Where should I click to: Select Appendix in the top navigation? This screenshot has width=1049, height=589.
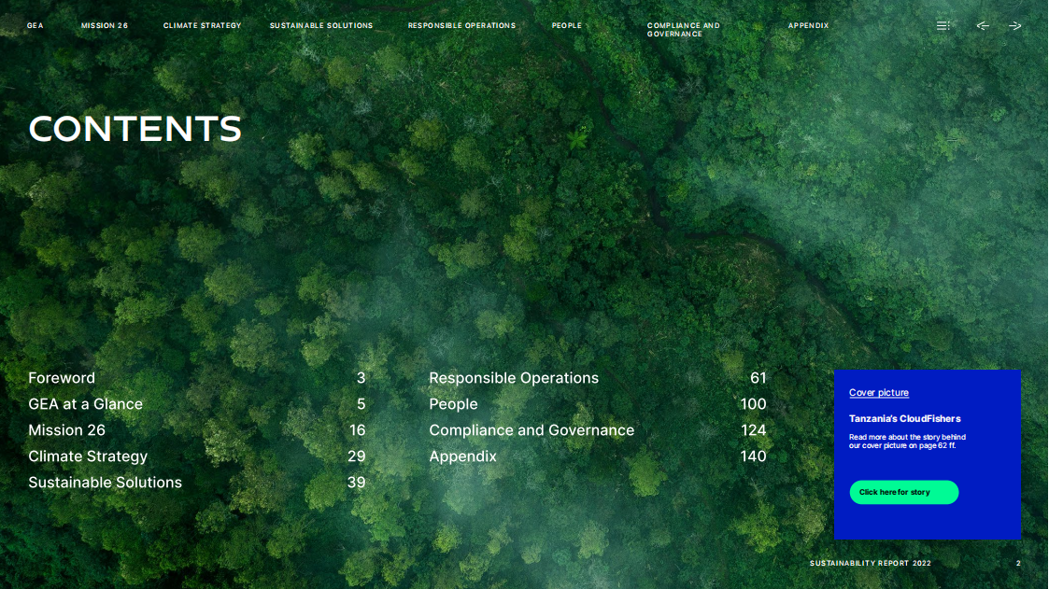(x=808, y=26)
